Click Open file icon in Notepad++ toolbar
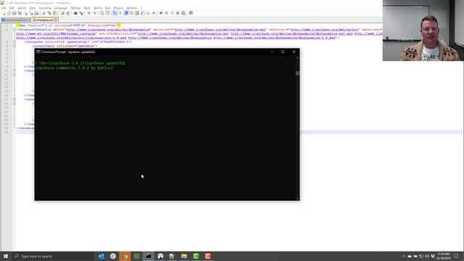 click(x=9, y=13)
